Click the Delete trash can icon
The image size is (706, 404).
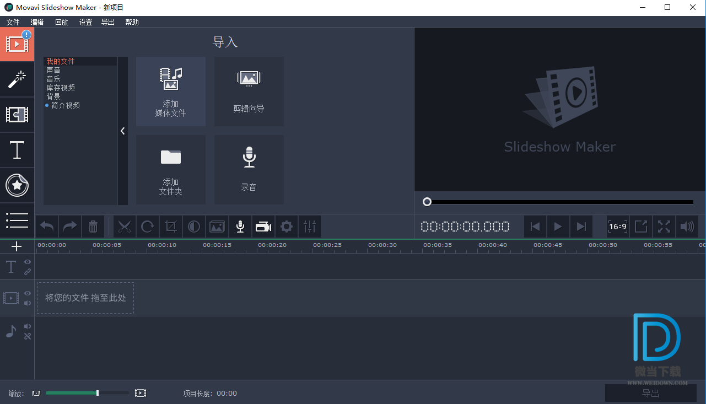pyautogui.click(x=93, y=227)
